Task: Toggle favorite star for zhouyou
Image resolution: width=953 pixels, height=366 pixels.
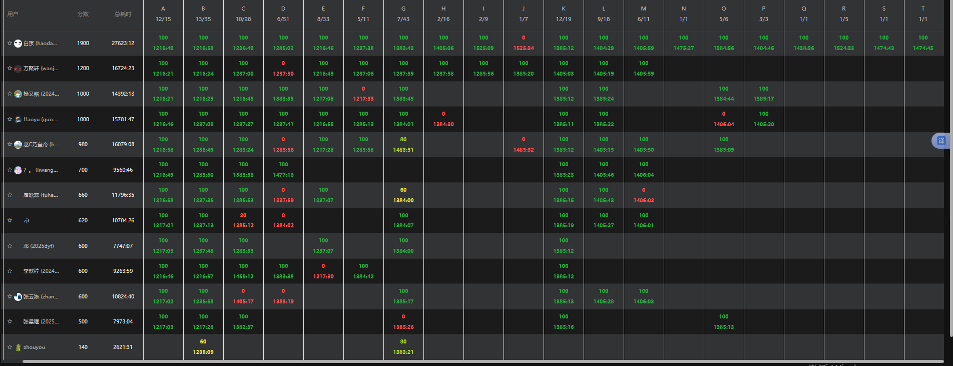Action: tap(10, 347)
